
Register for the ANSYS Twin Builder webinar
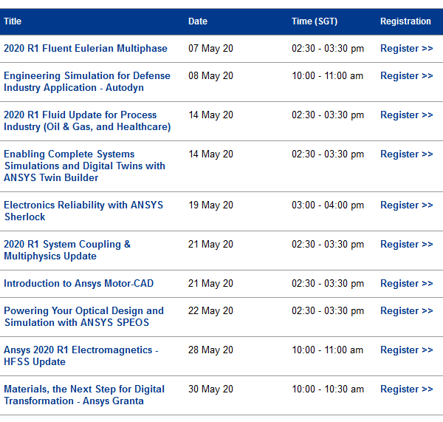406,154
